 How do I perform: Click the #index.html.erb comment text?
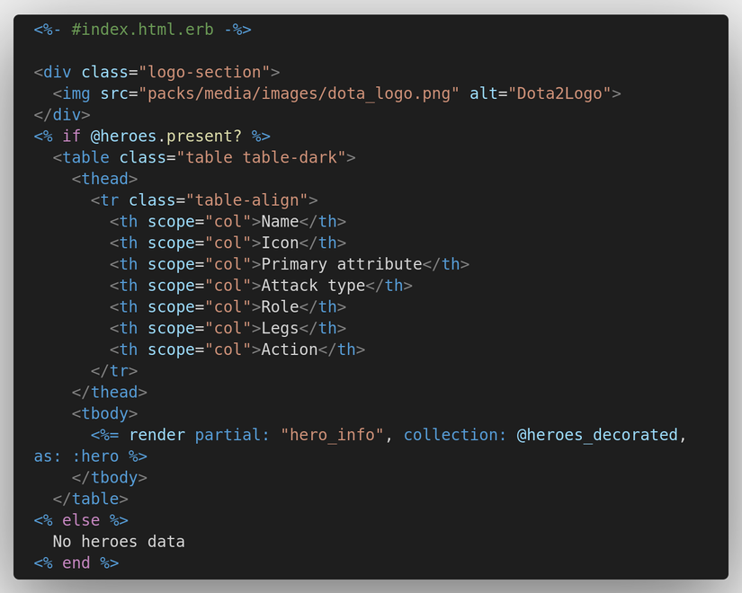coord(143,29)
